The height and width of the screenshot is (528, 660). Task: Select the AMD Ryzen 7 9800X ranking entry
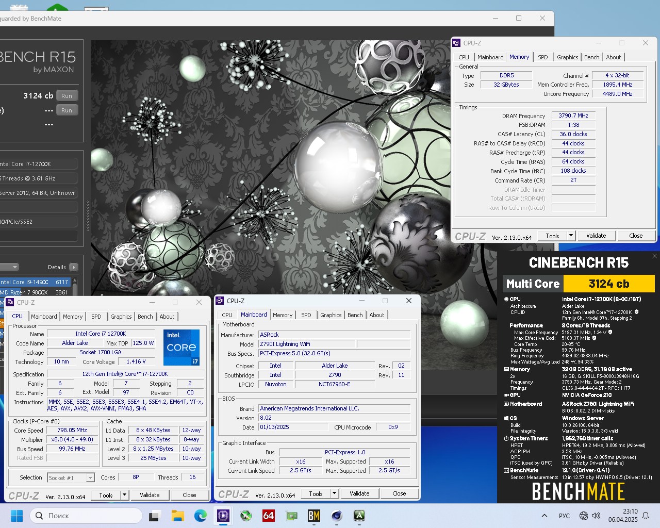[35, 292]
